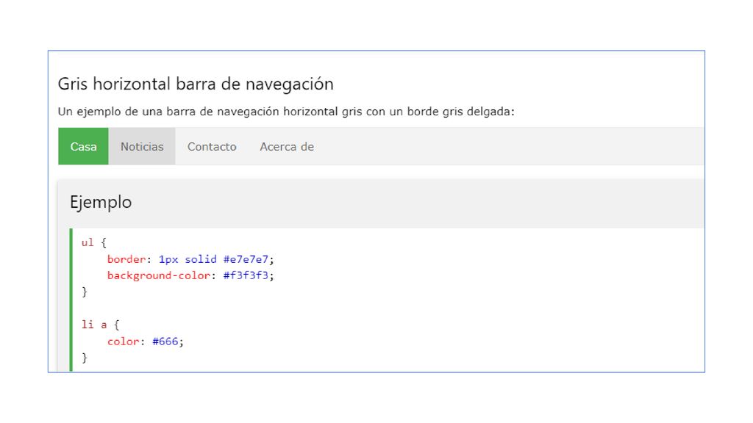
Task: Click the sentence starting "Un ejemplo de una barra"
Action: (286, 112)
